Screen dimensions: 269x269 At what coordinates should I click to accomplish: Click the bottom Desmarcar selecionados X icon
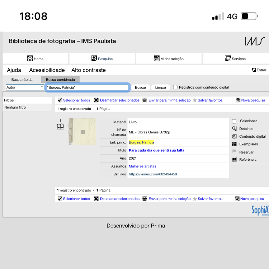[x=96, y=199]
